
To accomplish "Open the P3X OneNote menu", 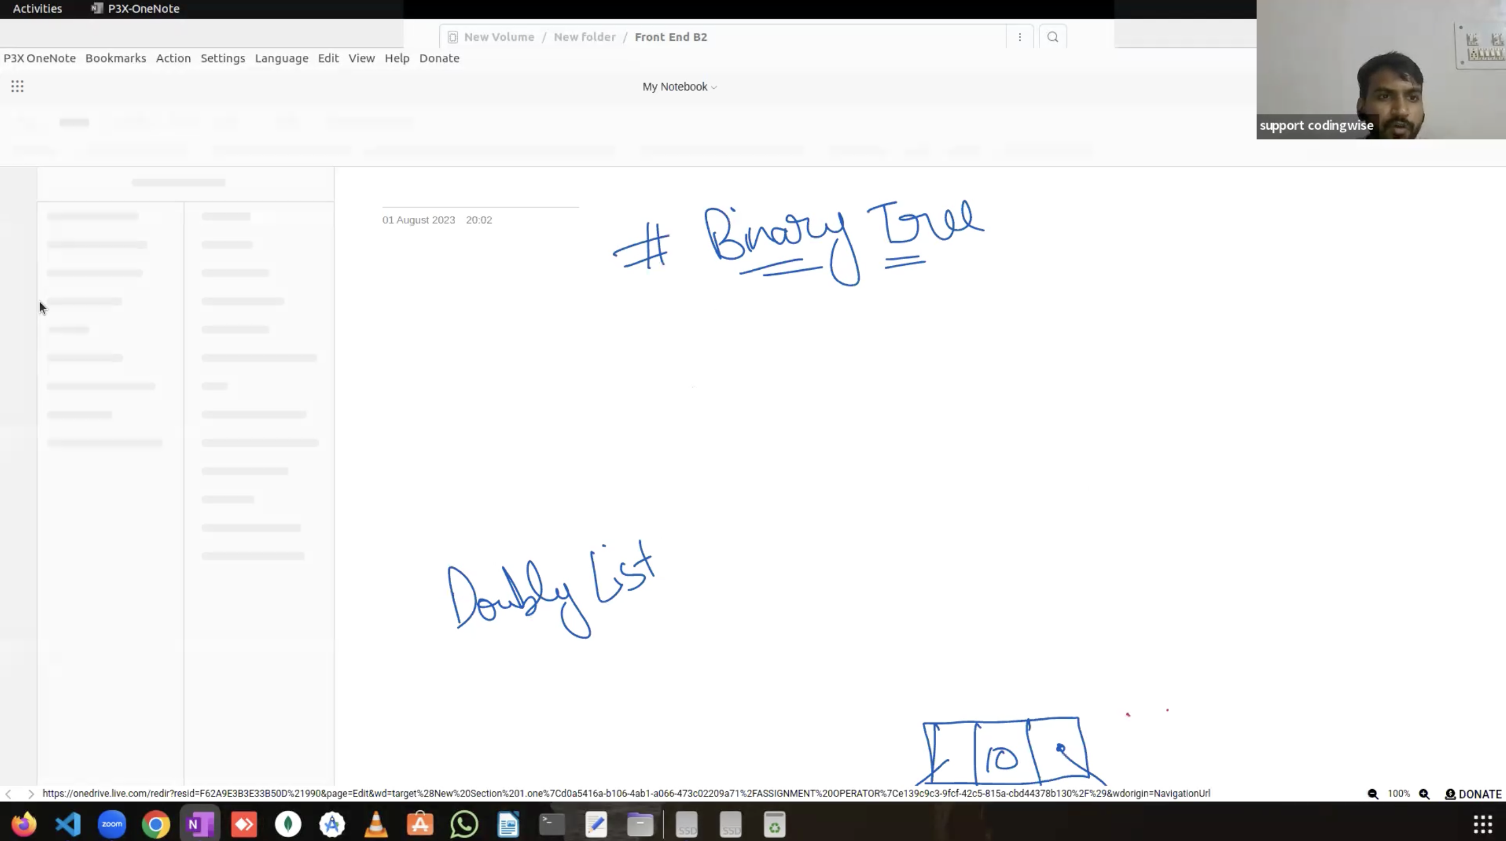I will click(x=40, y=58).
